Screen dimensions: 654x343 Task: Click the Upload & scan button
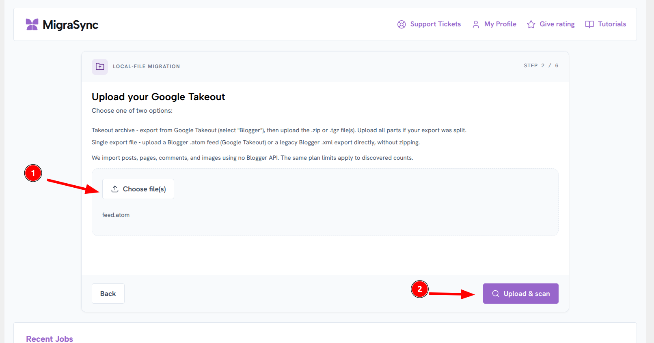point(521,294)
